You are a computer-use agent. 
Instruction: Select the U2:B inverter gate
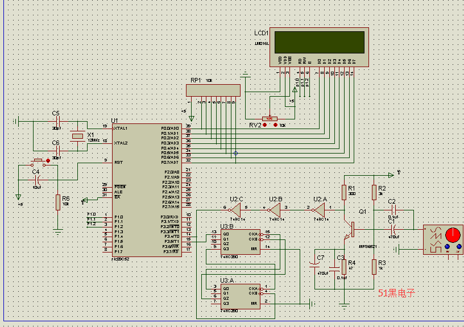275,210
